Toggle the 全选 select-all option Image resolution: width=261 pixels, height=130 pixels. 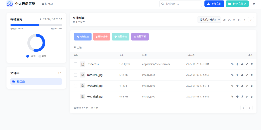click(x=78, y=48)
